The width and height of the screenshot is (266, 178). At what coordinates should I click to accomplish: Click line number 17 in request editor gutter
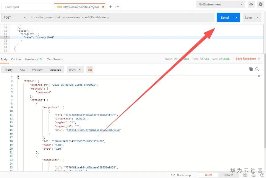pos(5,37)
